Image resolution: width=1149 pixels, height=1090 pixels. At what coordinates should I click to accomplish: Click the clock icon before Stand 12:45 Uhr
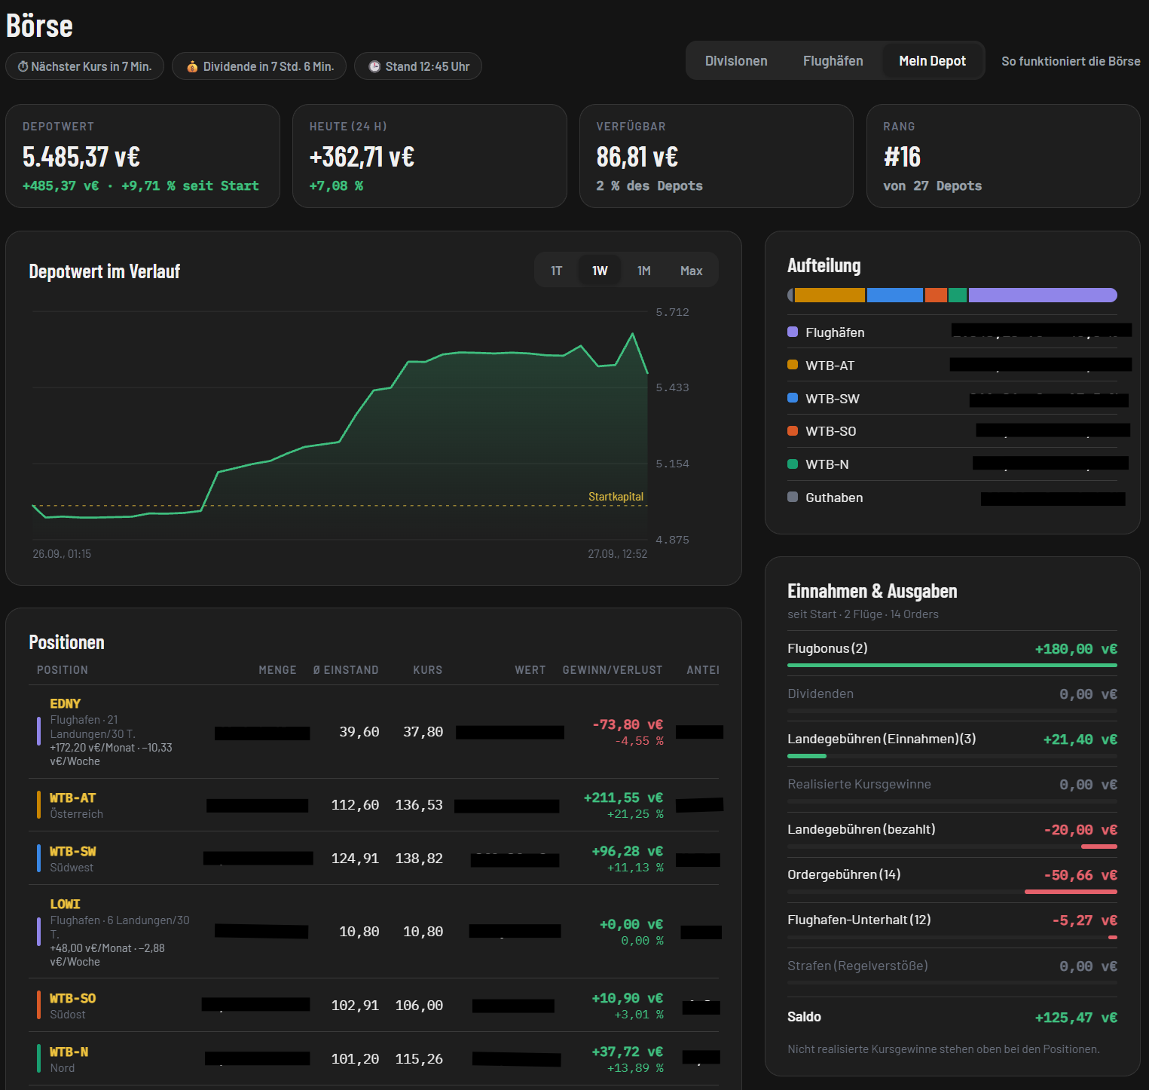(374, 66)
